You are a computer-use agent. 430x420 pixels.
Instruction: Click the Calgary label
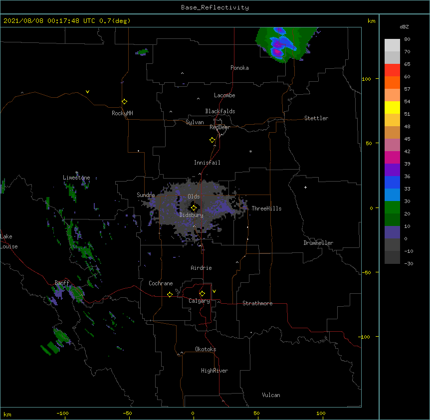pyautogui.click(x=199, y=301)
